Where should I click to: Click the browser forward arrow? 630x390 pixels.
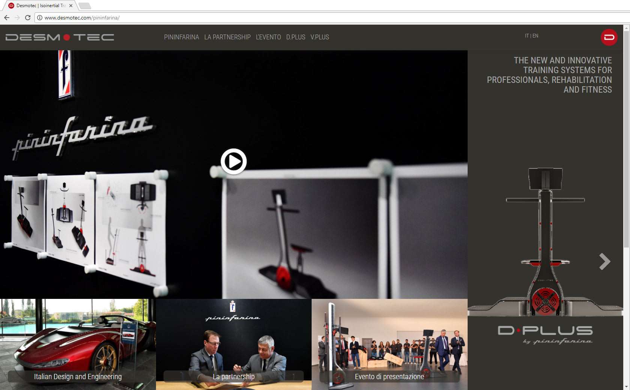tap(17, 18)
